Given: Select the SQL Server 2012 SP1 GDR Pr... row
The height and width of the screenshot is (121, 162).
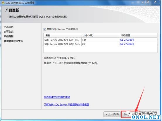Looking at the screenshot, I should coord(100,40).
